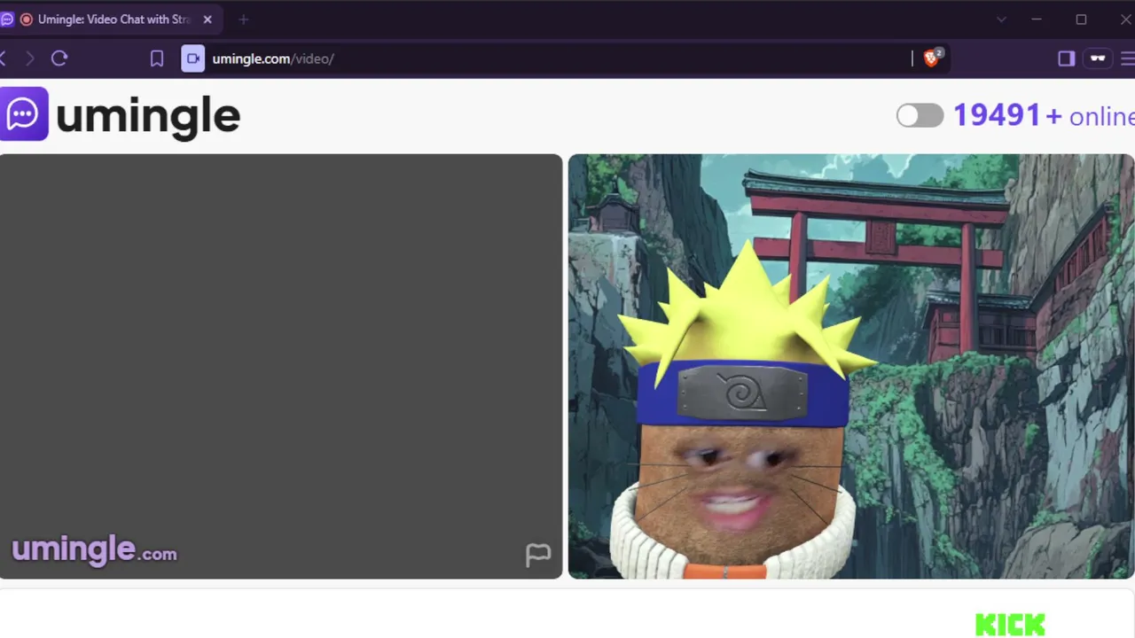Open the browser hamburger menu
This screenshot has height=638, width=1135.
tap(1127, 58)
